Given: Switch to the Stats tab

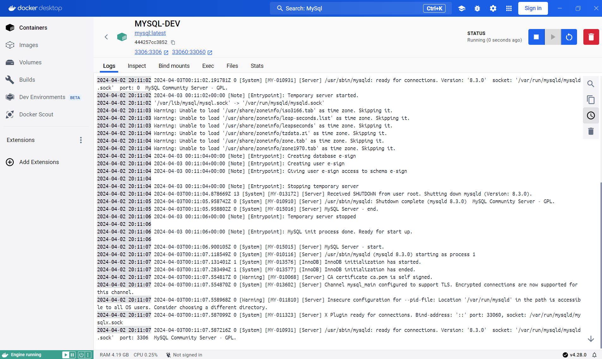Looking at the screenshot, I should point(257,66).
